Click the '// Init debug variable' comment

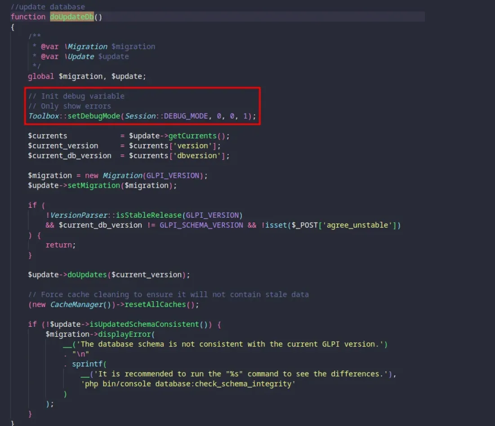tap(76, 96)
